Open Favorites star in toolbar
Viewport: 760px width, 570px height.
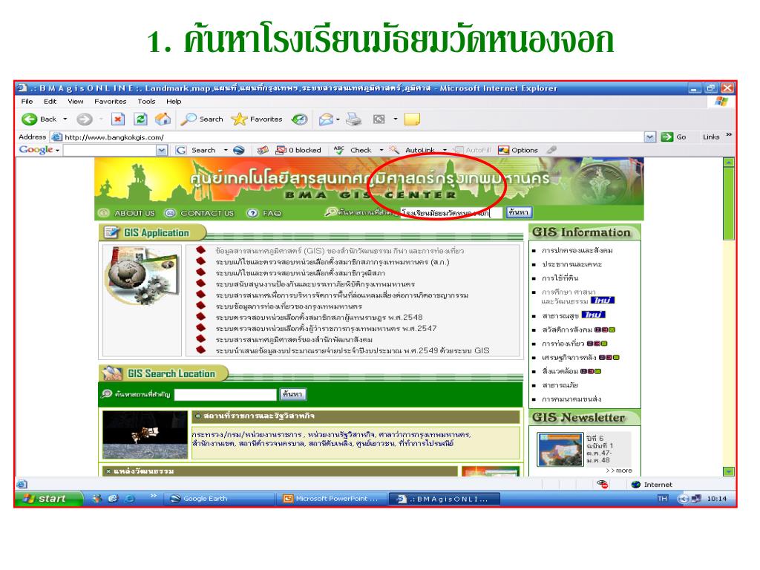click(257, 119)
